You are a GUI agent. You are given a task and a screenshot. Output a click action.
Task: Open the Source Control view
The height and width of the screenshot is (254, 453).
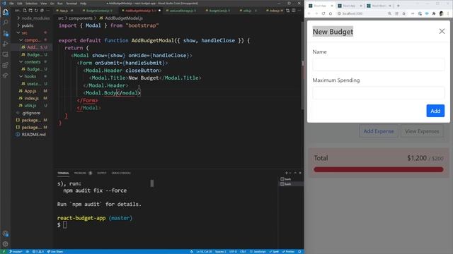click(x=5, y=33)
